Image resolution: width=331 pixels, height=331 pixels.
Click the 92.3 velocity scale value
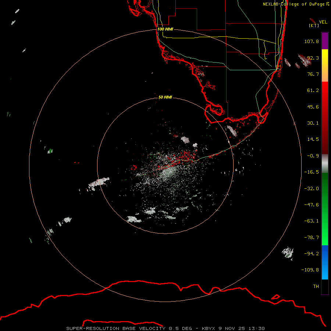tap(313, 58)
